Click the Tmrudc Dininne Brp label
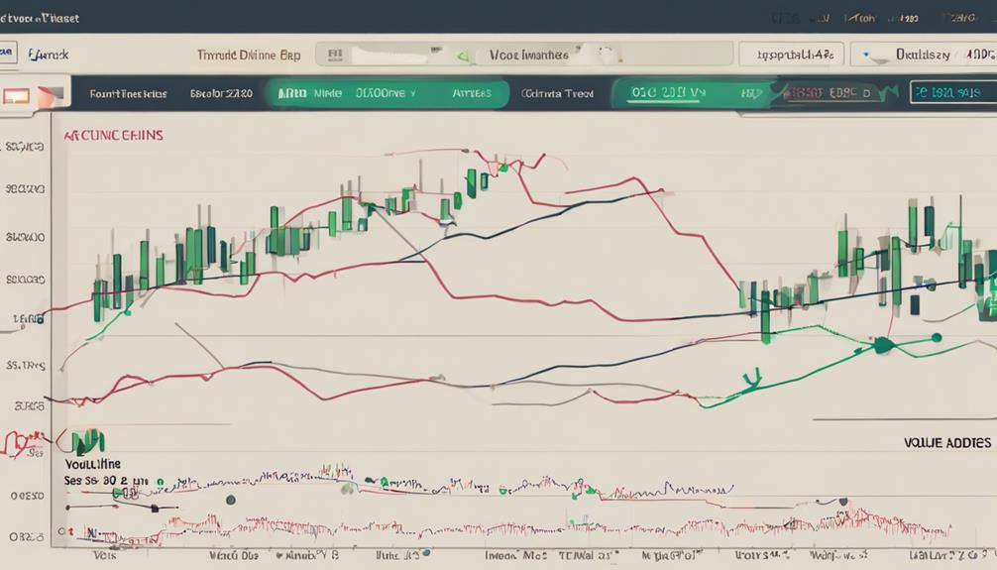This screenshot has height=570, width=997. click(x=249, y=57)
